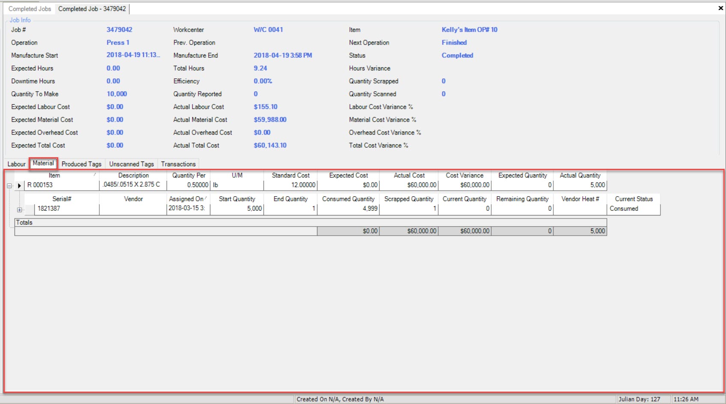
Task: Sort by Quantity Per column header
Action: pos(188,176)
